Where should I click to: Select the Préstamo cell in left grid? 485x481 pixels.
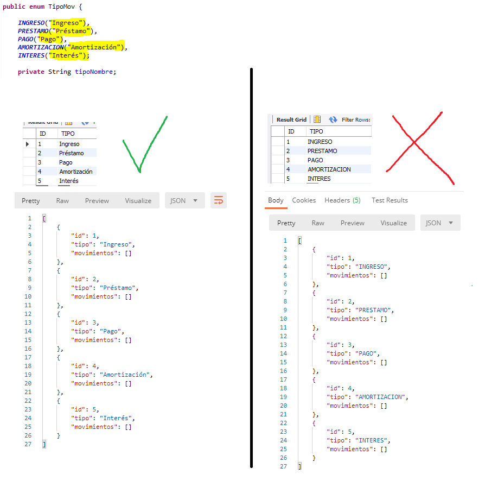tap(72, 153)
